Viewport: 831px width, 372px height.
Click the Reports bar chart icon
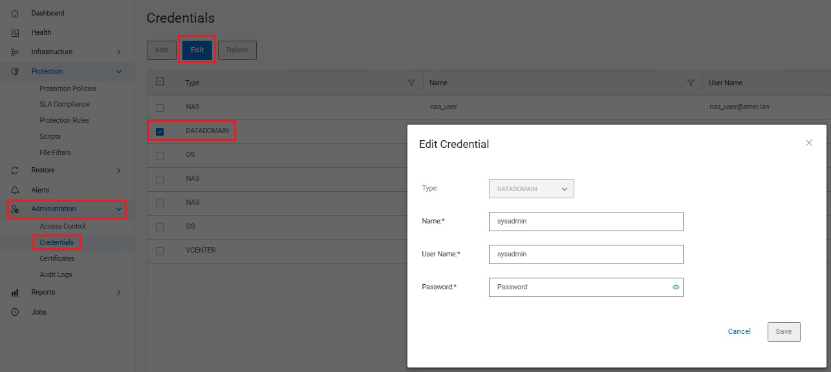[15, 293]
